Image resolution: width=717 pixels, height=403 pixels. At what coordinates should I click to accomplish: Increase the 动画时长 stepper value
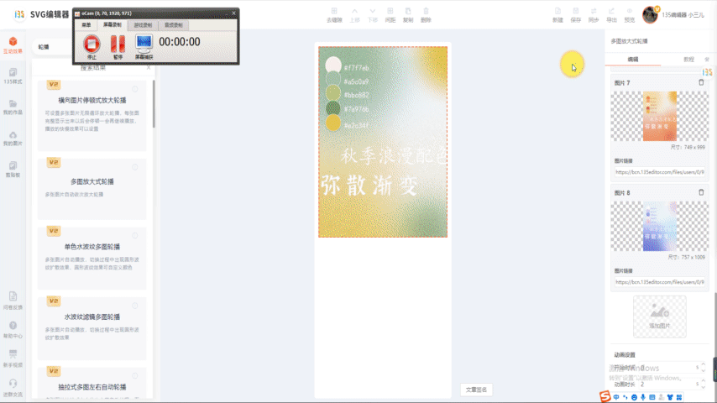coord(703,381)
